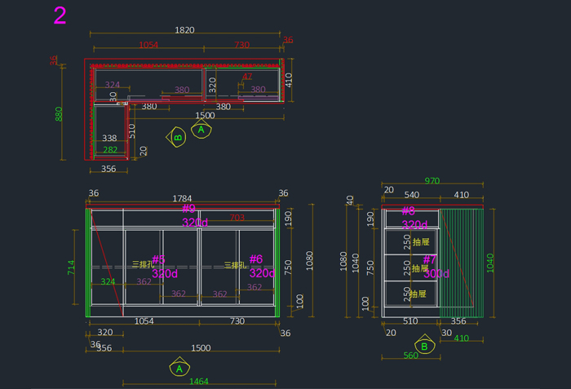Select the red 703 dimension text

pos(237,218)
